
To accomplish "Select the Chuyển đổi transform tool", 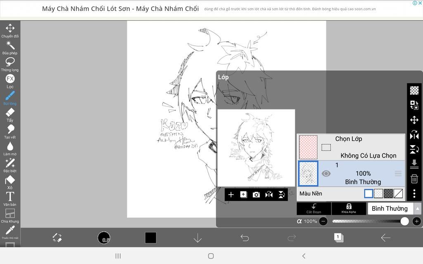I will click(10, 31).
